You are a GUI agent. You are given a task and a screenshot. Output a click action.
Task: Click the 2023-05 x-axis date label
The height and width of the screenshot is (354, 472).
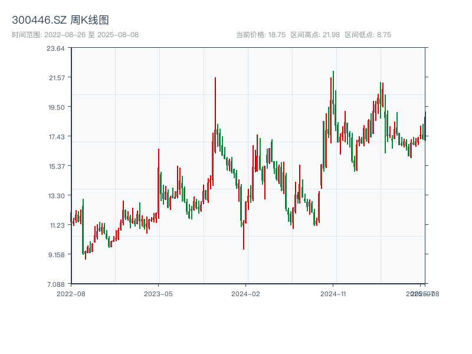158,293
